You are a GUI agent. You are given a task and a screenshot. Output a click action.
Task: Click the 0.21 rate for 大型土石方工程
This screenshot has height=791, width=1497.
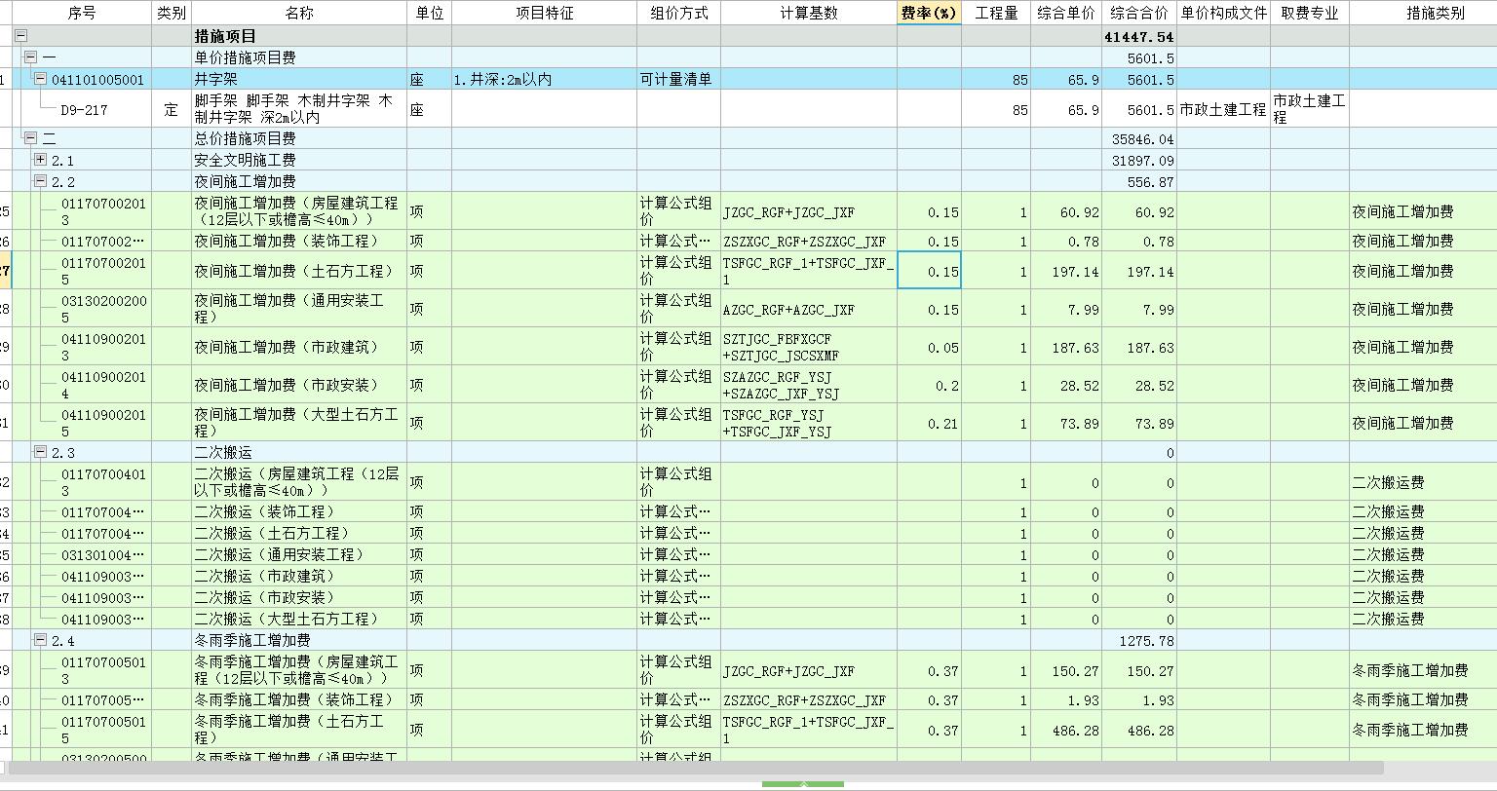click(x=929, y=423)
